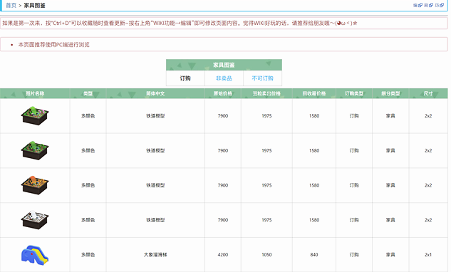Screen dimensions: 451x272
Task: Select 1580 in the snowy white model row
Action: coord(314,220)
